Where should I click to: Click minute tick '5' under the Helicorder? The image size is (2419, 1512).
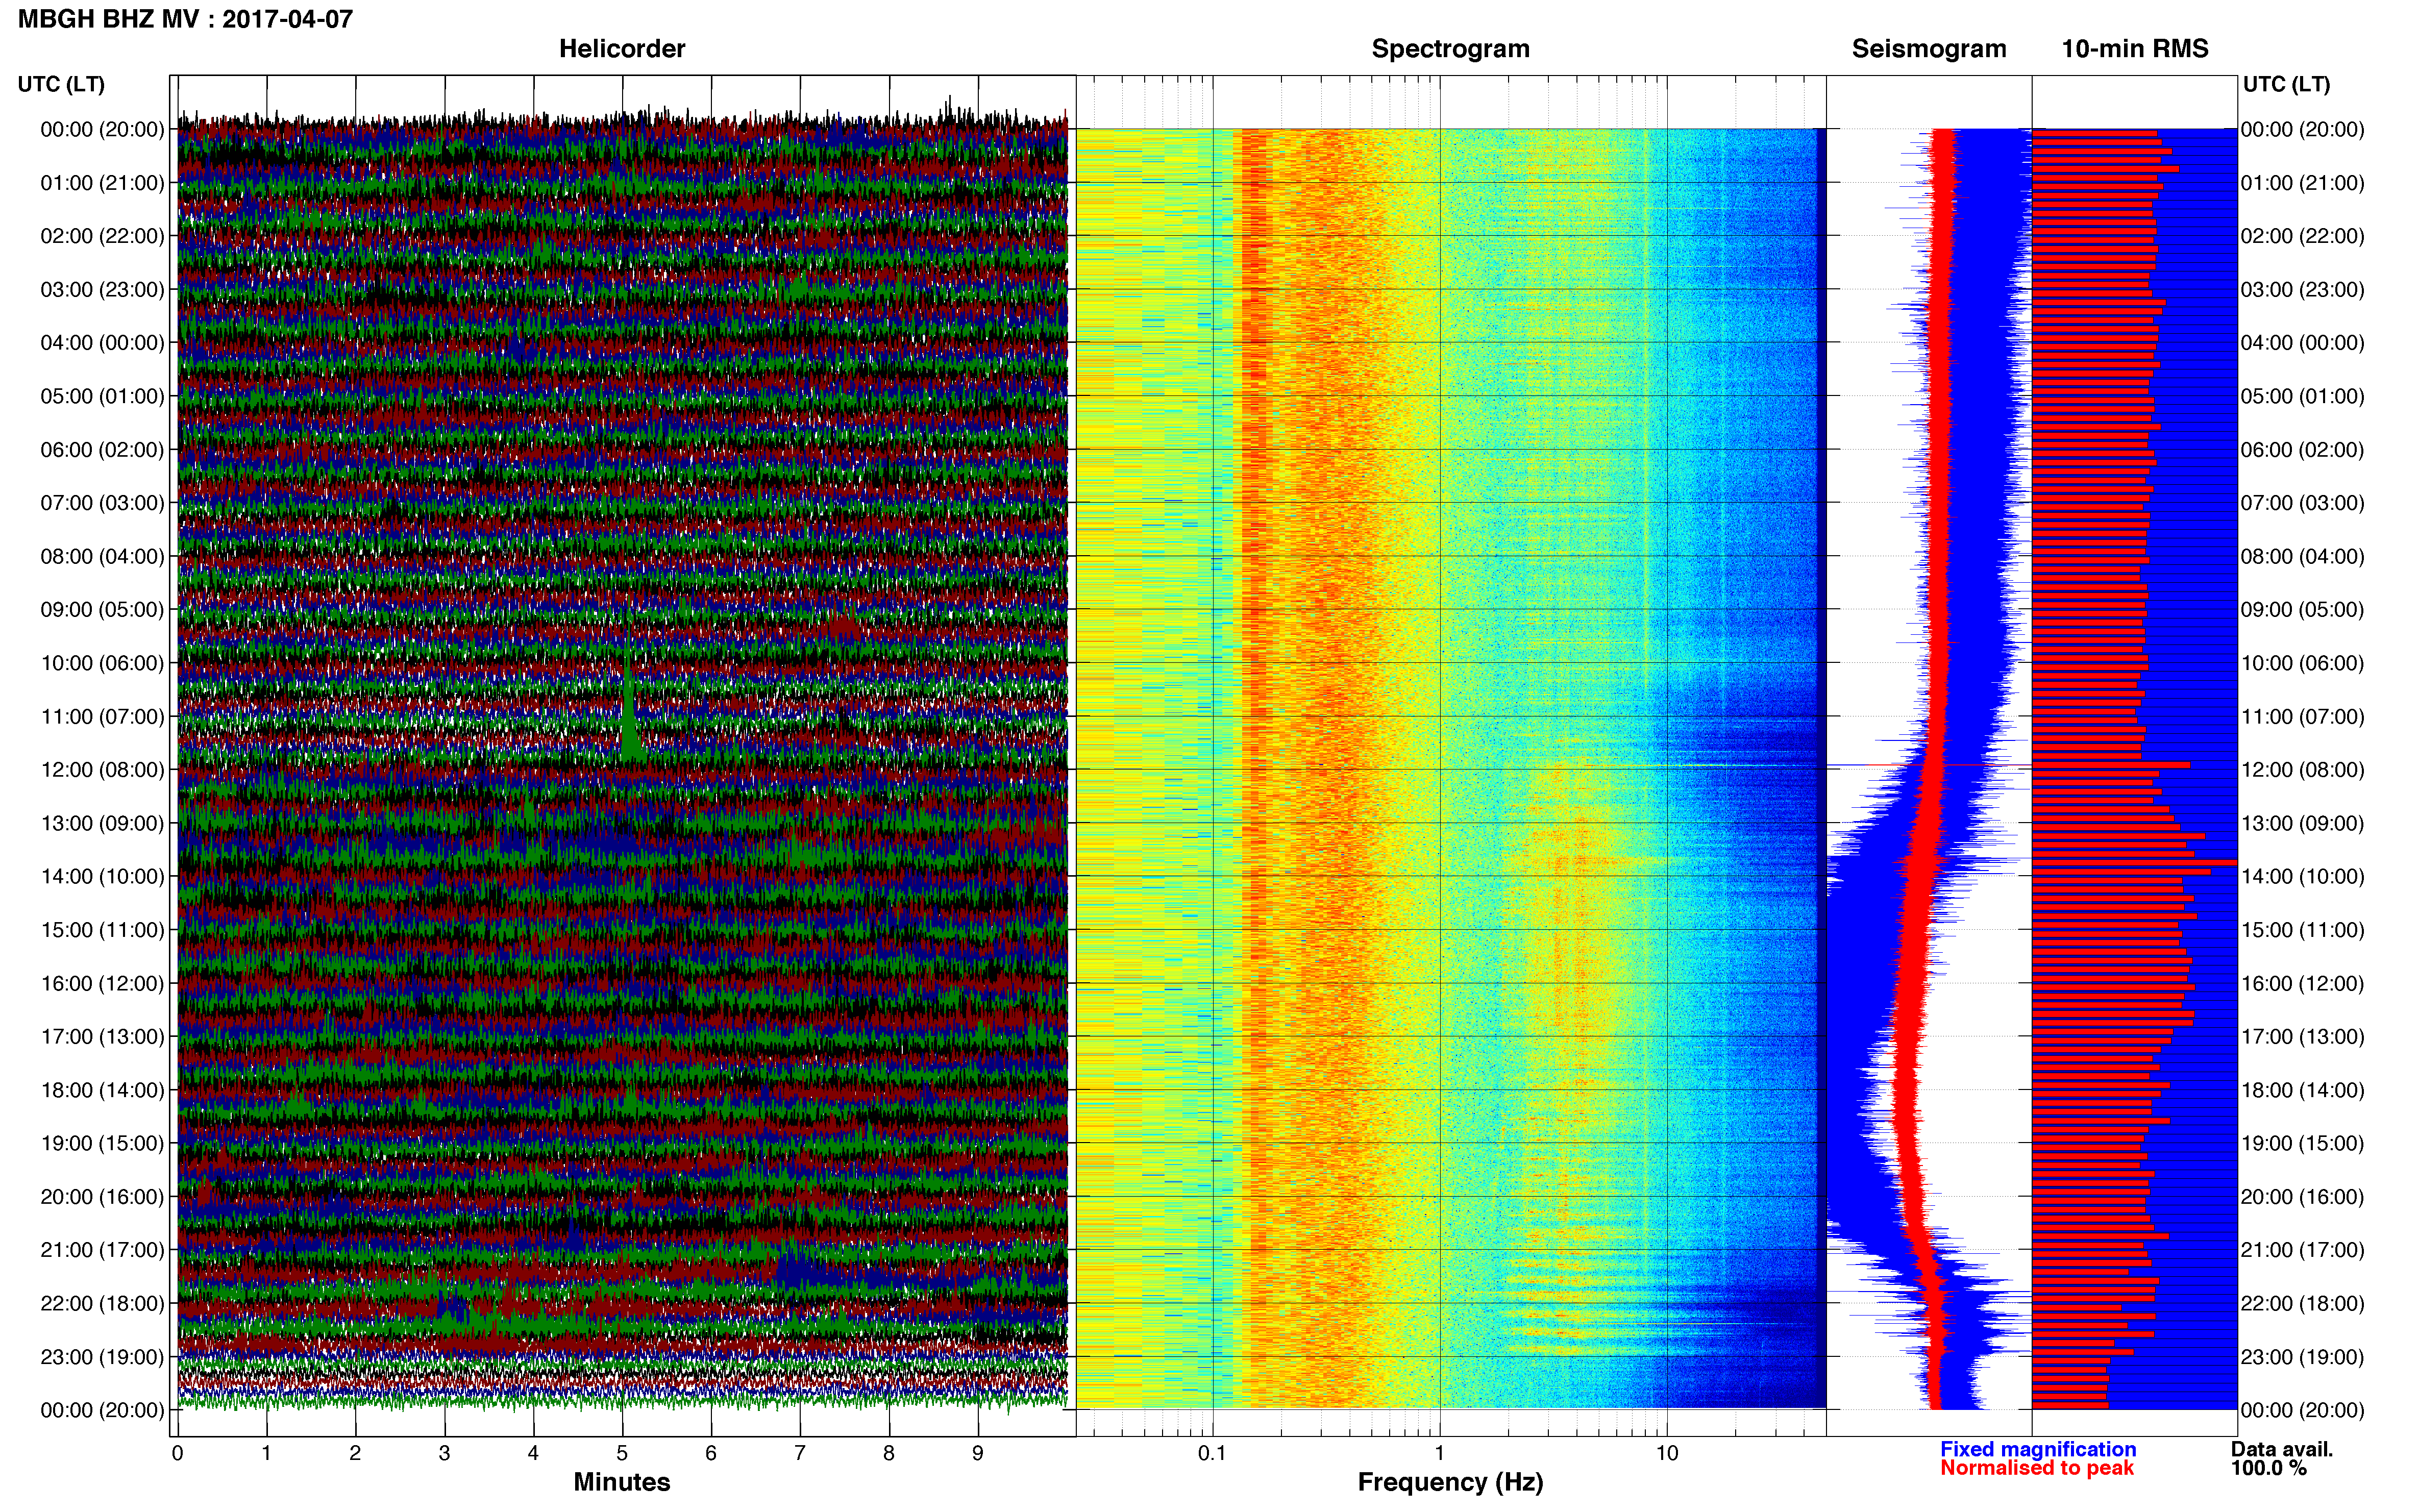622,1453
